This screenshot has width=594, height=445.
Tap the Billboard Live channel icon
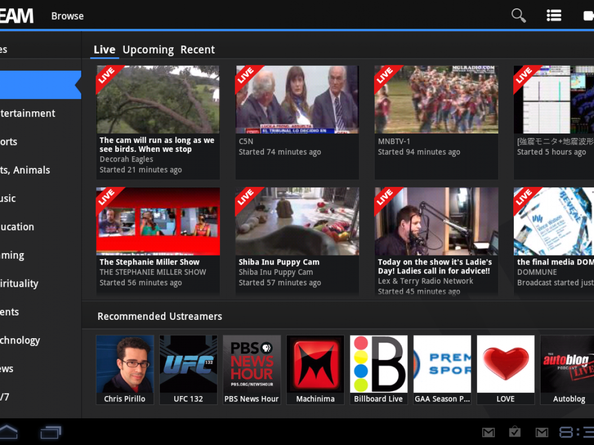pos(379,364)
